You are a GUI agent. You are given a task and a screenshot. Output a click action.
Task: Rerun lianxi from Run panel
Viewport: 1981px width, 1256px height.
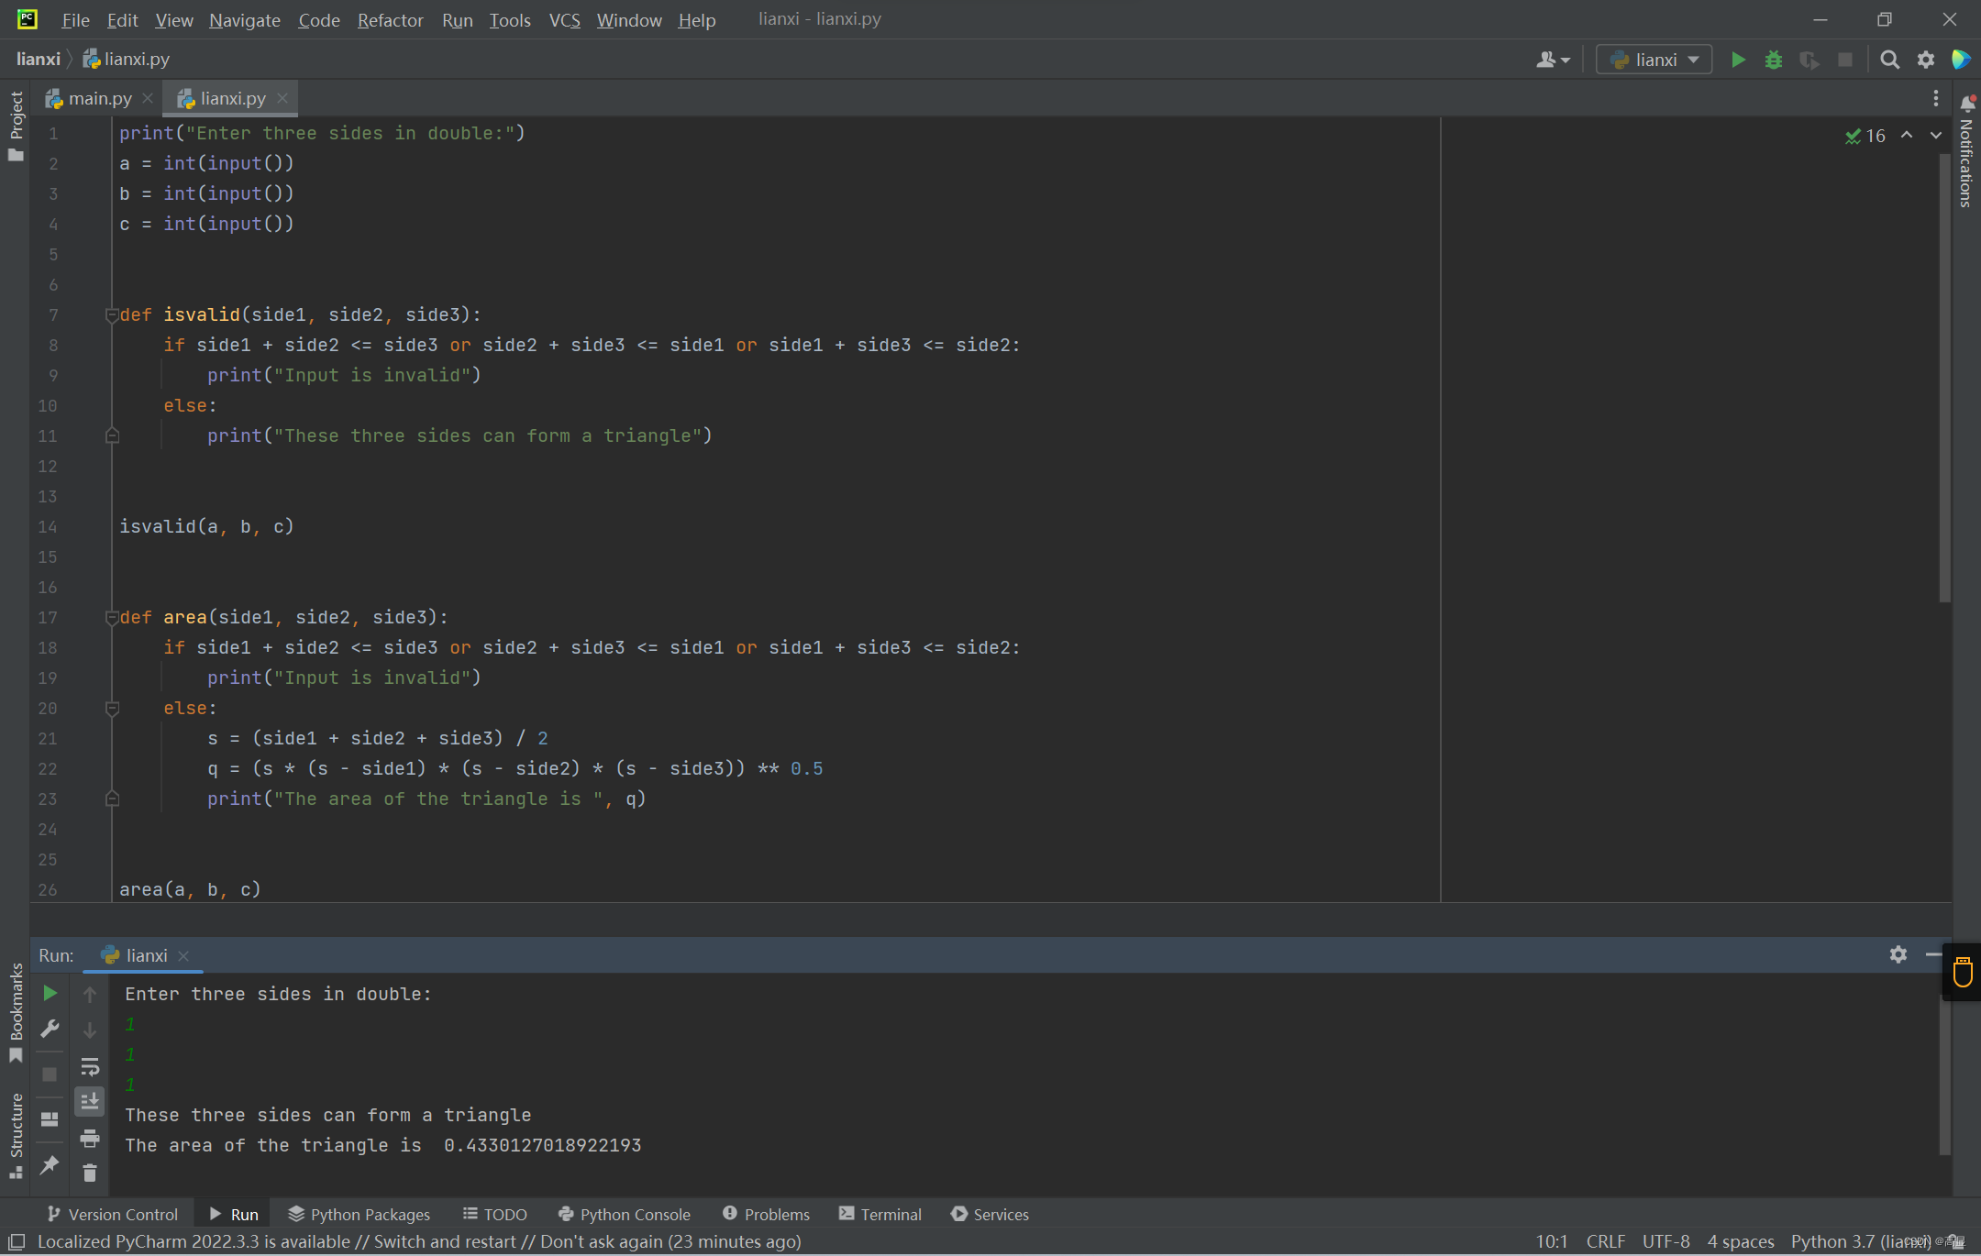50,993
